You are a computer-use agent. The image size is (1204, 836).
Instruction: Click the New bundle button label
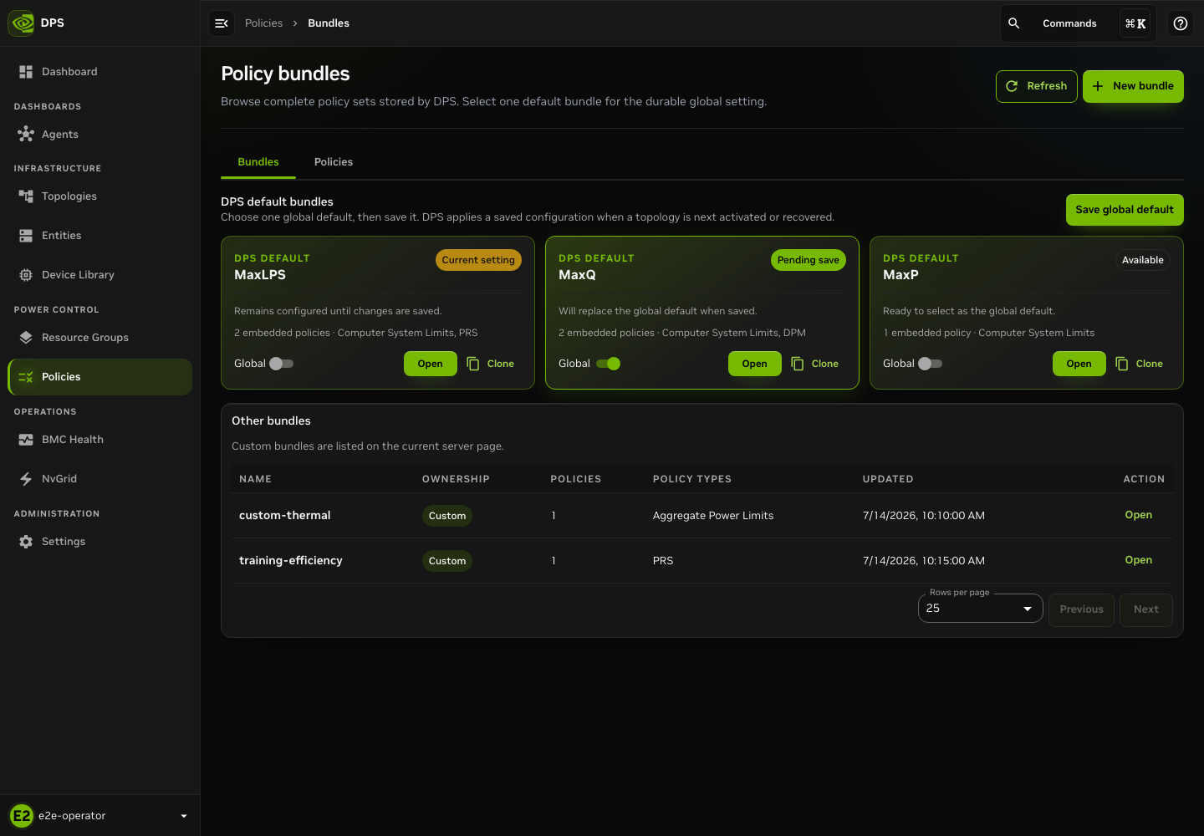(1143, 86)
